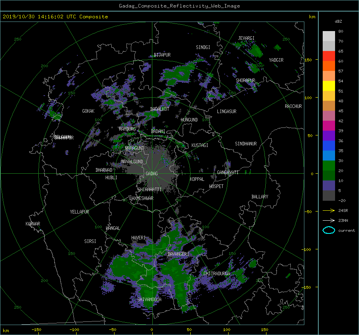Click the HANGAL city label

pyautogui.click(x=112, y=228)
